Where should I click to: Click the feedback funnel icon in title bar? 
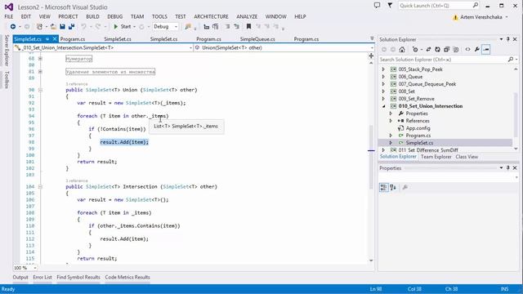(390, 6)
